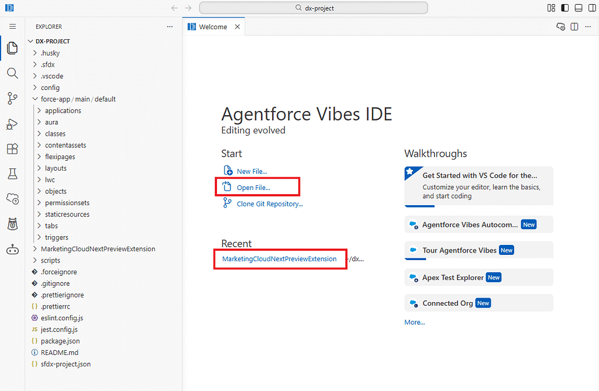The width and height of the screenshot is (599, 391).
Task: Click the Agentforce logo at top left
Action: 9,8
